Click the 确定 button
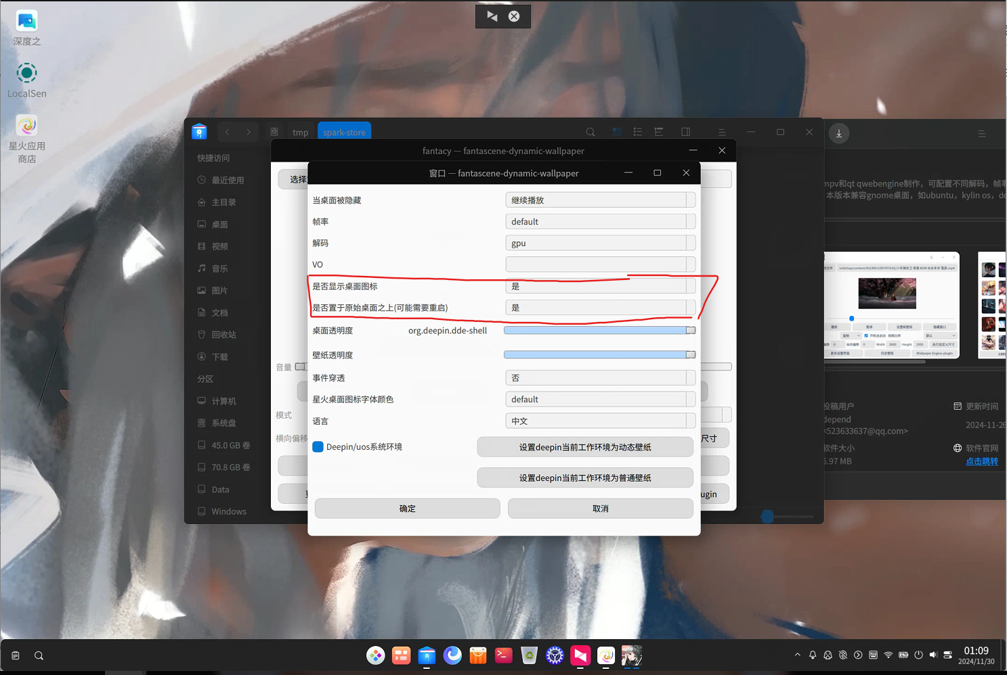 [x=407, y=509]
